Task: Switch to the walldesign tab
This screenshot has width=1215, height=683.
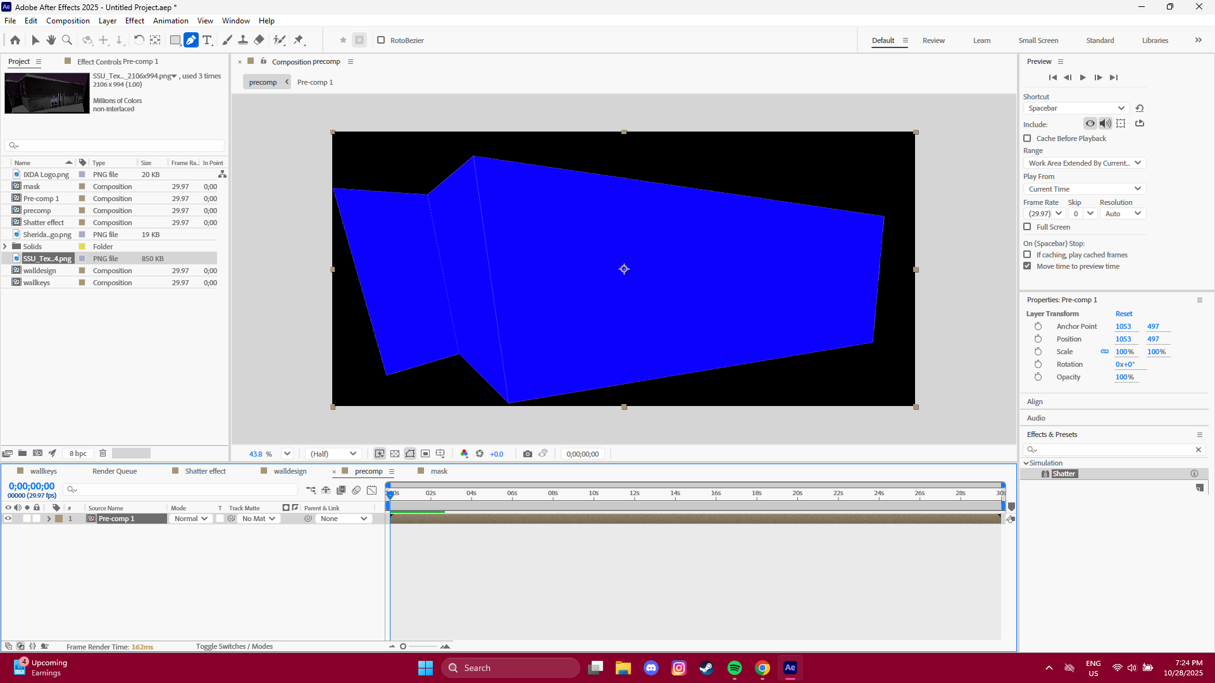Action: pyautogui.click(x=289, y=471)
